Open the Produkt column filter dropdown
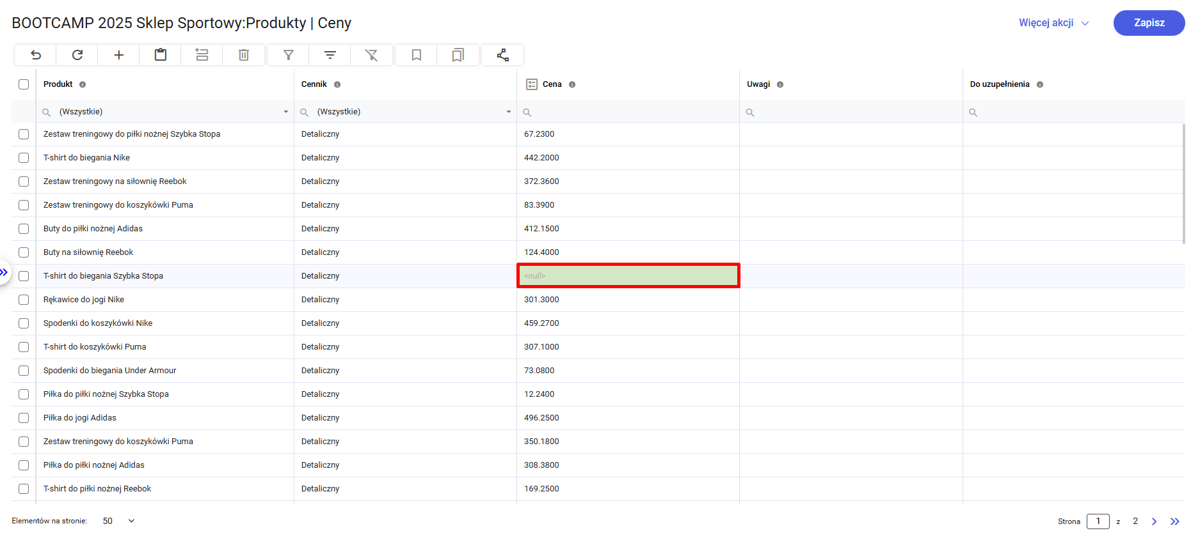Viewport: 1191px width, 540px height. pos(285,112)
